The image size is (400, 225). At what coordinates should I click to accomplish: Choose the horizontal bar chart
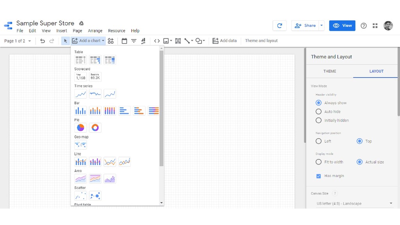pos(125,111)
